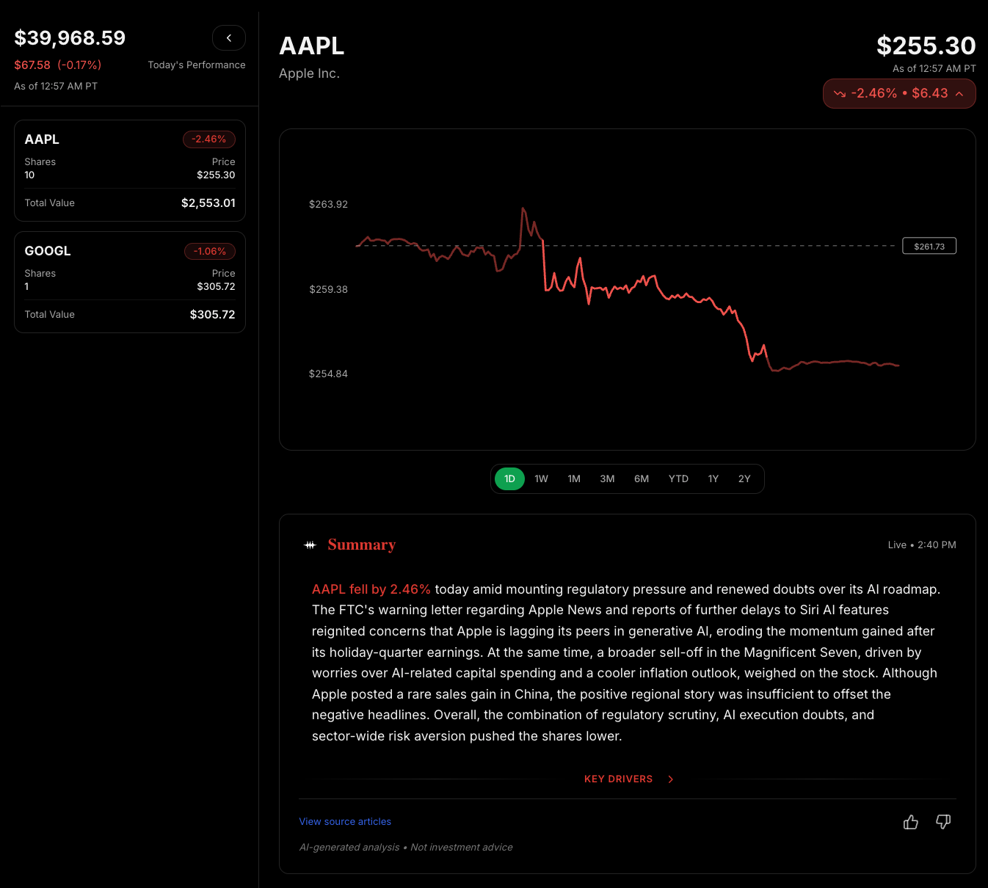Collapse the sidebar with the back chevron button
Viewport: 988px width, 888px height.
[x=229, y=37]
